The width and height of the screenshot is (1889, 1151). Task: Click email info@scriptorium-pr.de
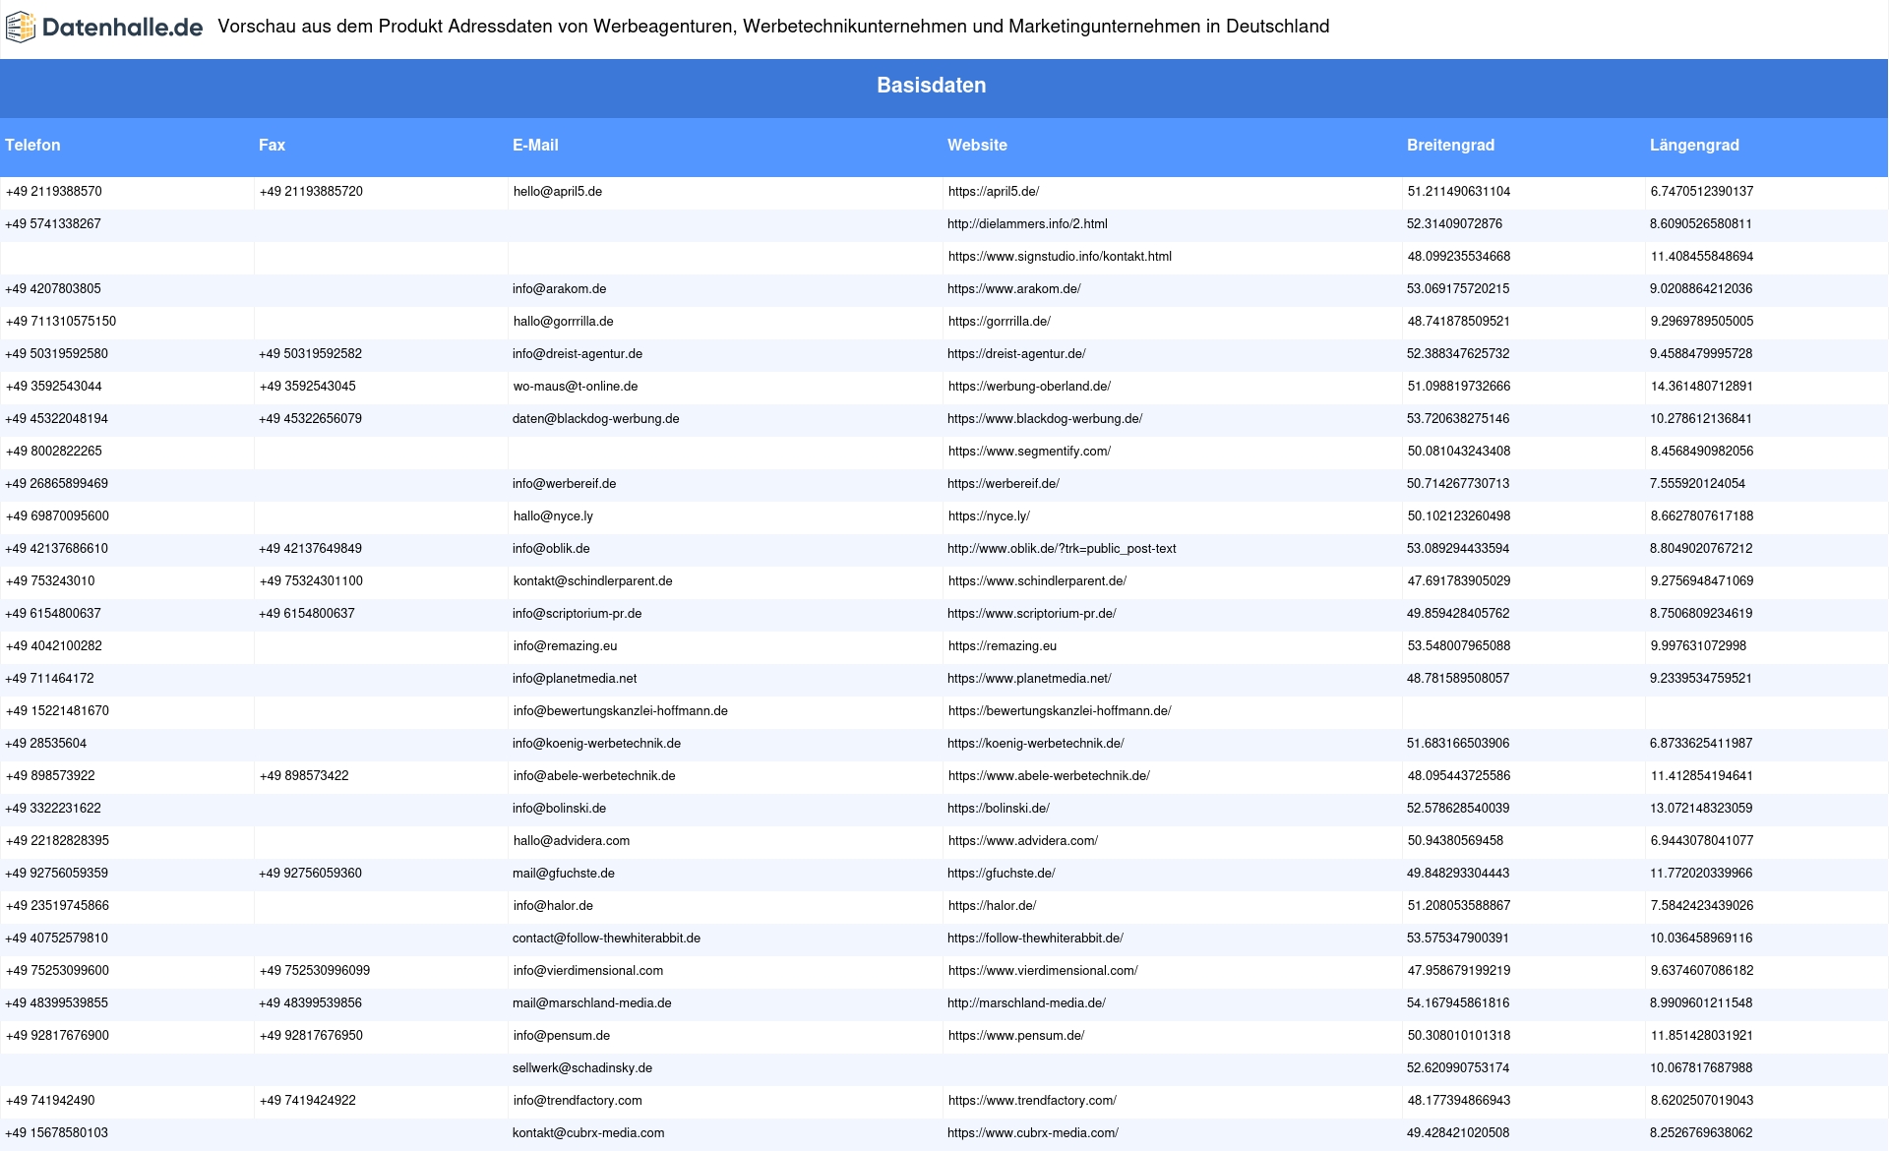click(x=577, y=614)
